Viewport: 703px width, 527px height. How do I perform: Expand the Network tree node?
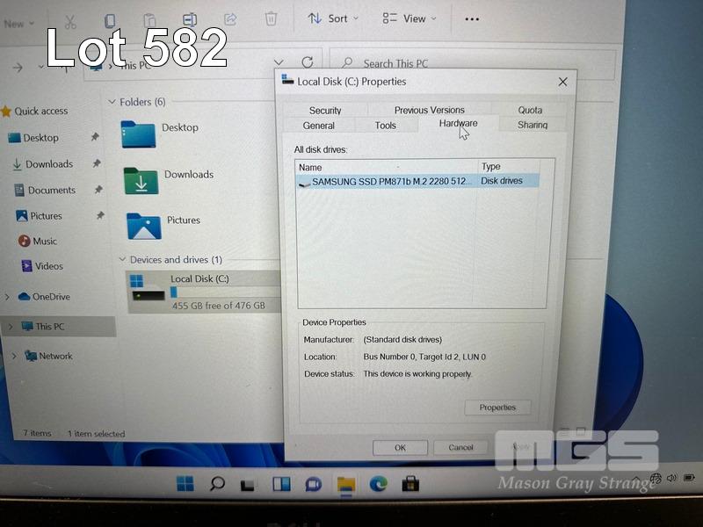[x=13, y=356]
